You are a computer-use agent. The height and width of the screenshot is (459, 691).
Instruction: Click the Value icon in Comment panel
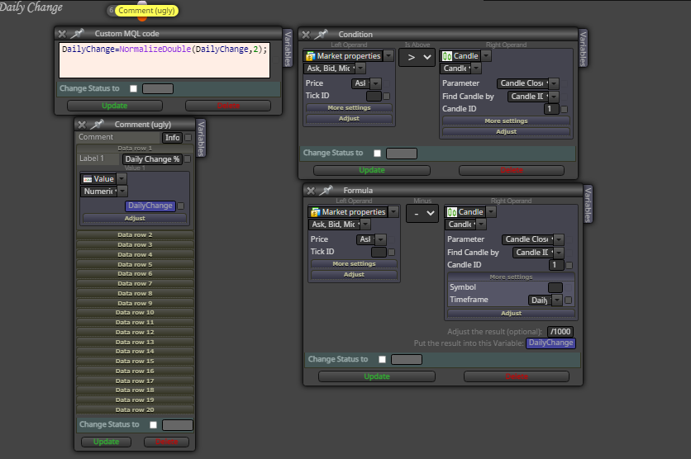click(88, 179)
